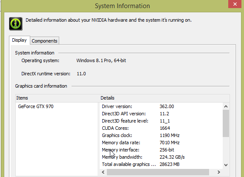Click the Direct3D API version row

(161, 114)
